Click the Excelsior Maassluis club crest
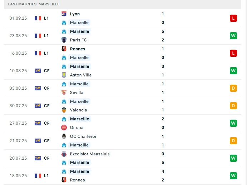The height and width of the screenshot is (185, 247). pyautogui.click(x=64, y=154)
